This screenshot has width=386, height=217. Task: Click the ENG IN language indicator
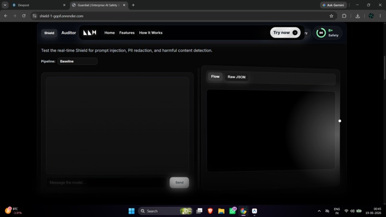coord(337,211)
